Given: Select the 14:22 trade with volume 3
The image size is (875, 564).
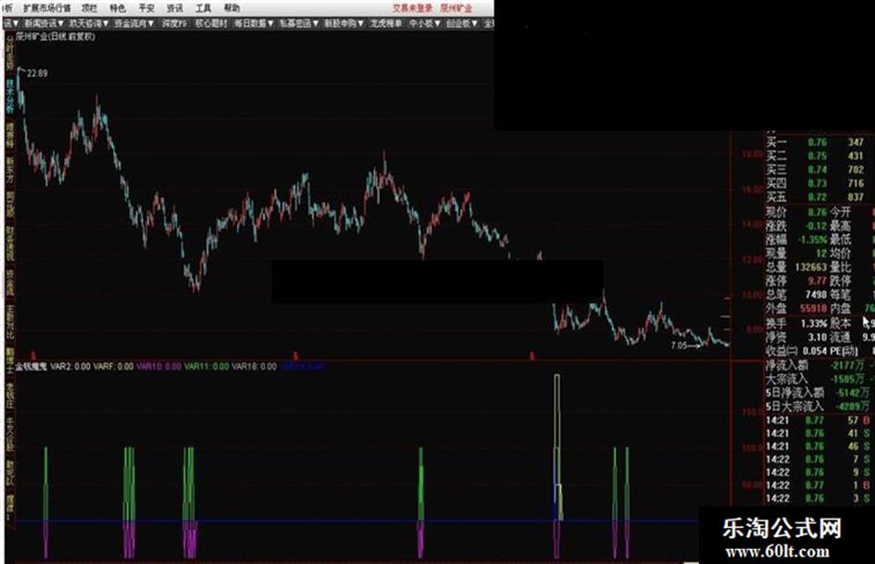Looking at the screenshot, I should (x=818, y=498).
